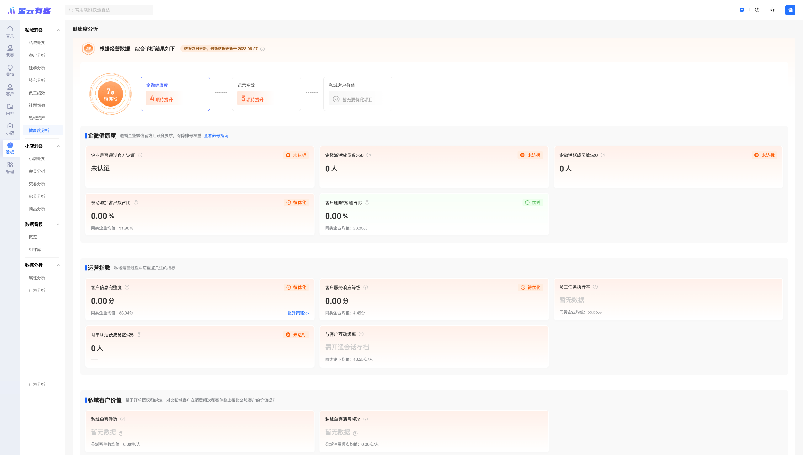Collapse the 私域洞察 menu group
The height and width of the screenshot is (455, 803).
click(x=58, y=30)
